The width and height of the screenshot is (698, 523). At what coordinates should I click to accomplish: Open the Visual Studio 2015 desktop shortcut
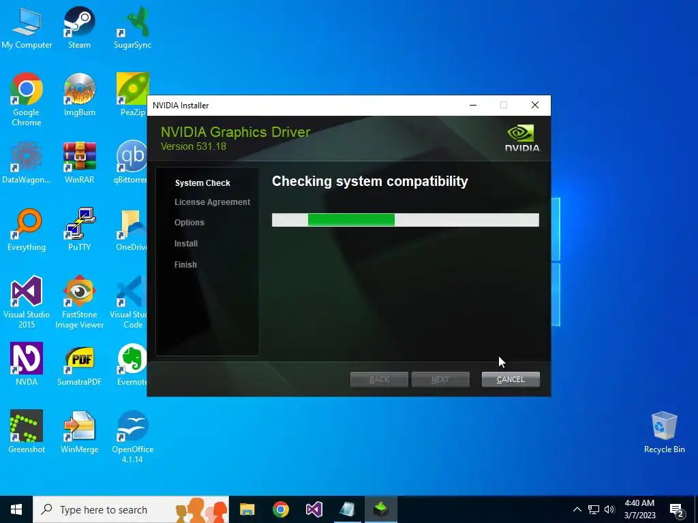[x=27, y=302]
